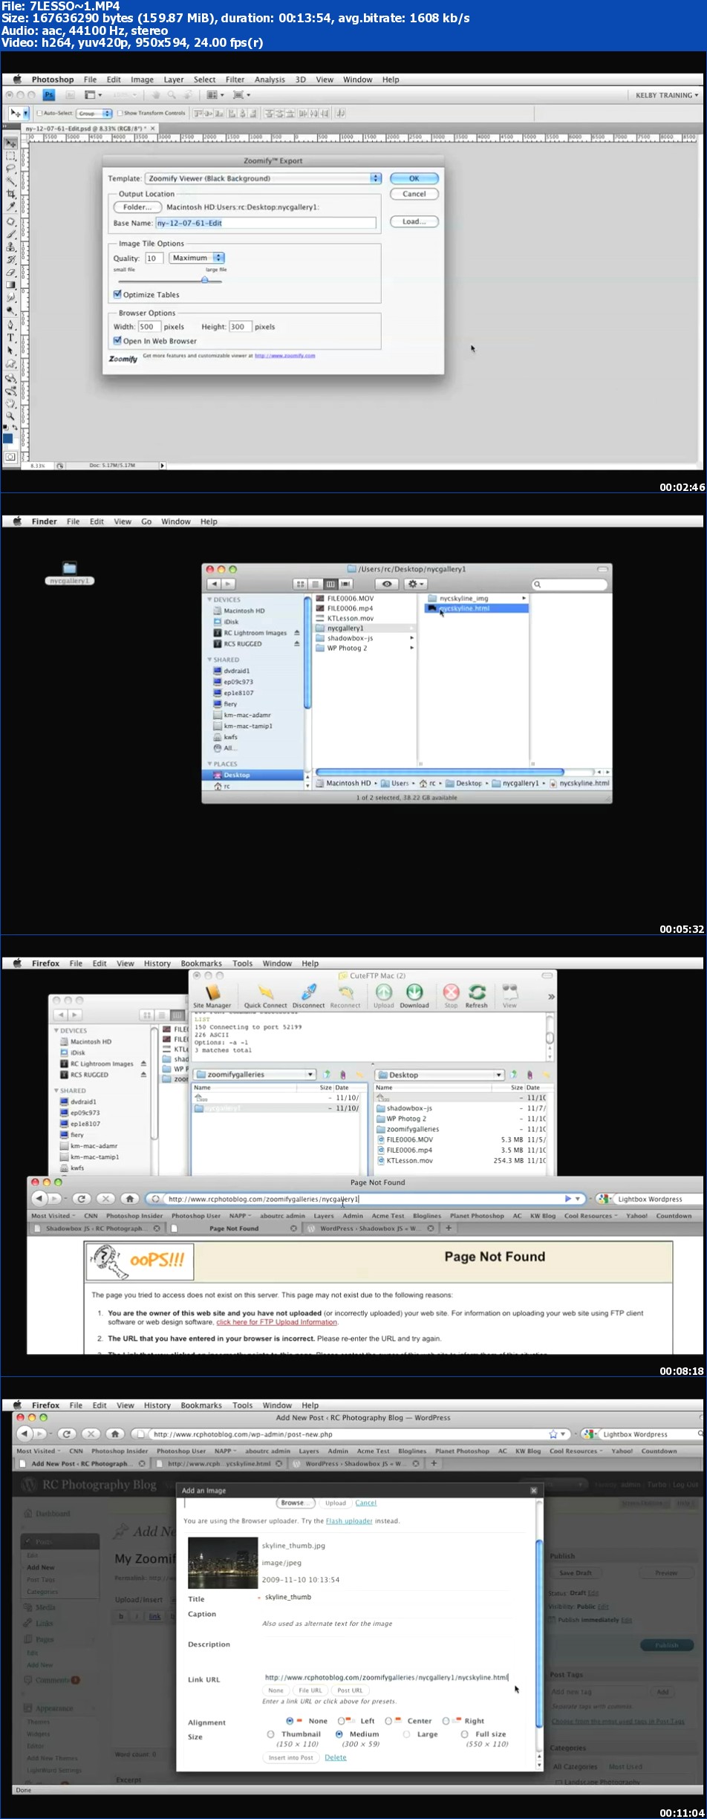The width and height of the screenshot is (707, 1819).
Task: Switch nycgallery1 Finder window to column view
Action: (331, 584)
